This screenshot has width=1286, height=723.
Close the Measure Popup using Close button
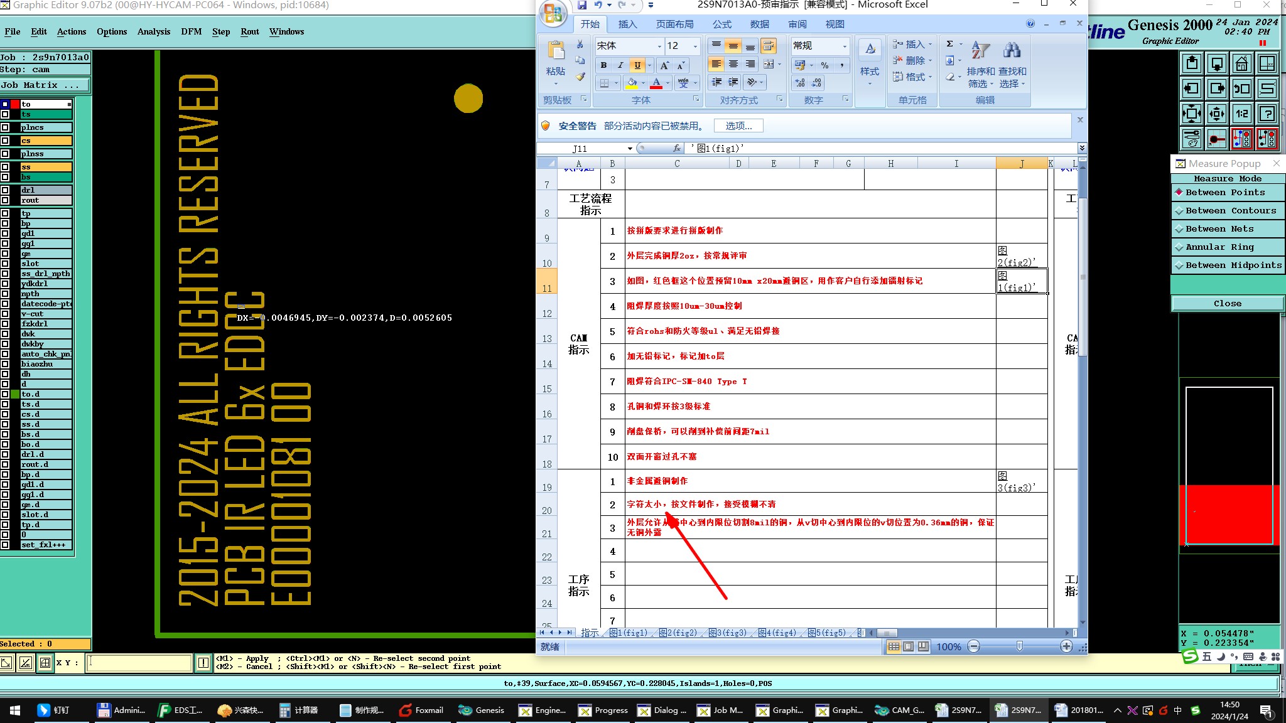[x=1227, y=304]
